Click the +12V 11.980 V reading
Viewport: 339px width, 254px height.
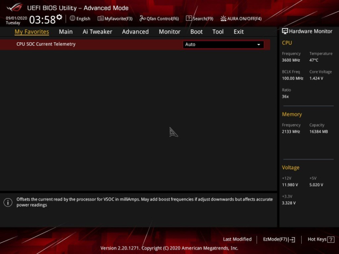tap(290, 185)
